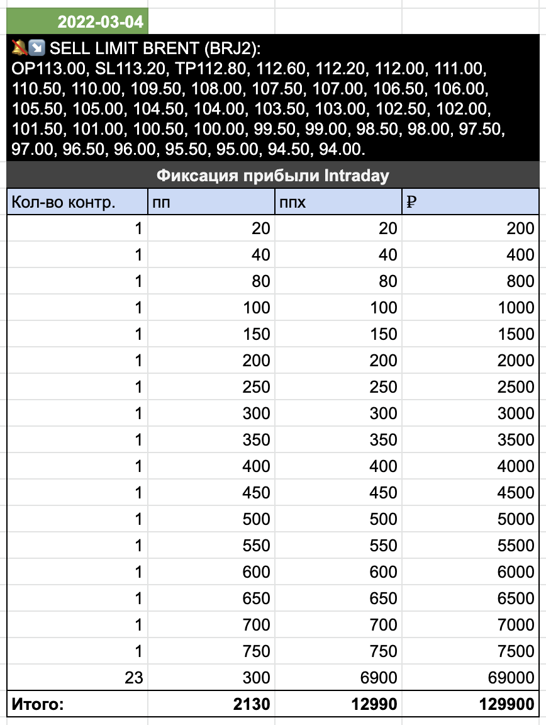The image size is (546, 725).
Task: Select the contracts count cell showing 23
Action: [x=77, y=677]
